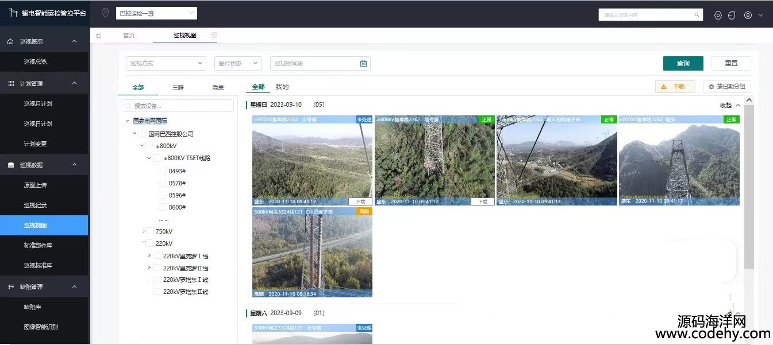Collapse the 巡视概况 sidebar section
Image resolution: width=773 pixels, height=345 pixels.
pos(75,41)
